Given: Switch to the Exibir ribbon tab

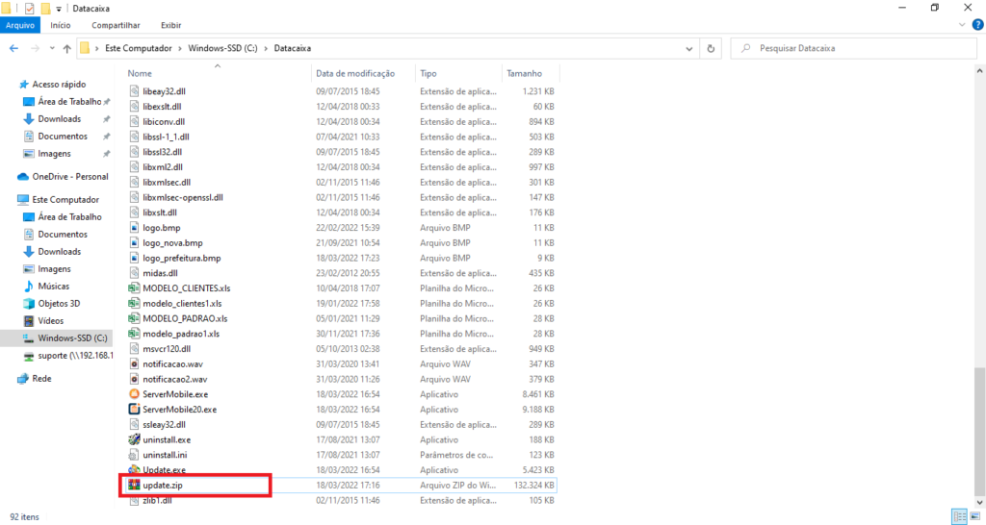Looking at the screenshot, I should tap(170, 26).
